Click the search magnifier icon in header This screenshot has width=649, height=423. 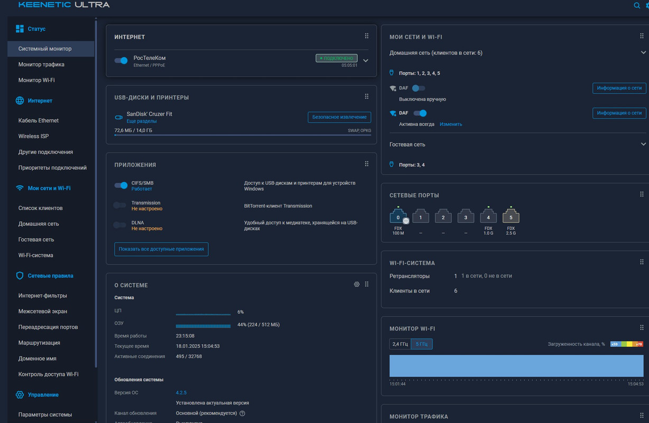click(x=637, y=5)
